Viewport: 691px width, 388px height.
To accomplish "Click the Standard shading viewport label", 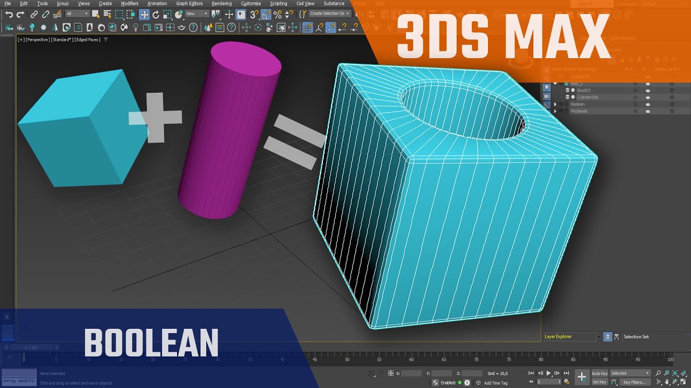I will click(x=61, y=39).
